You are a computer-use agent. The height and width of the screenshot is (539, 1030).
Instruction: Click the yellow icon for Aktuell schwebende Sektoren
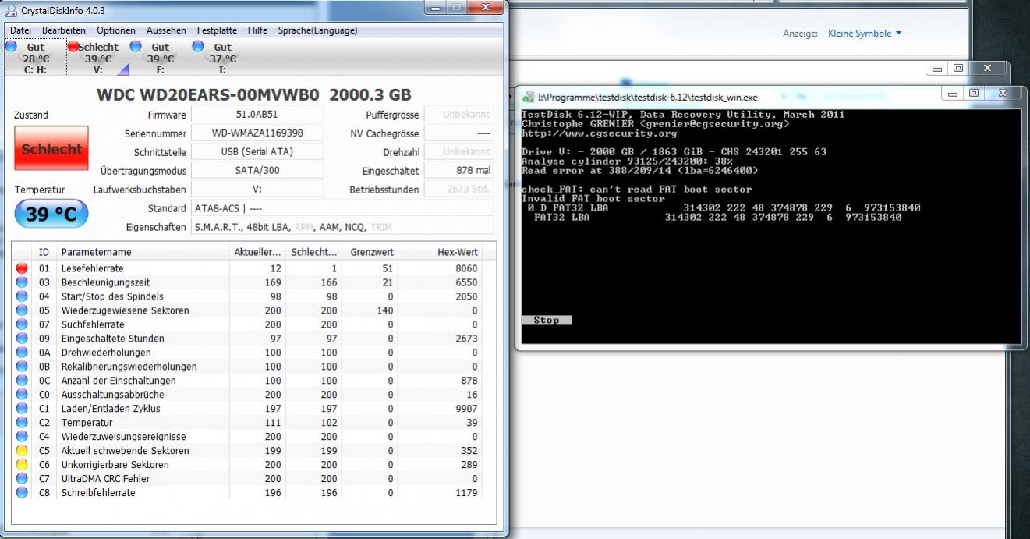(x=22, y=451)
